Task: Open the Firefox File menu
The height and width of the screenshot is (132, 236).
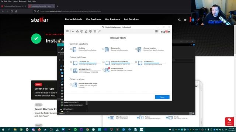Action: (1, 1)
